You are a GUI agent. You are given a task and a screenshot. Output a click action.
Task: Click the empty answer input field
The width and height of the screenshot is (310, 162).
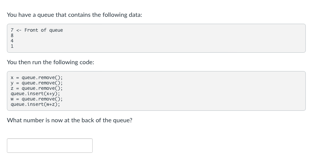[50, 146]
